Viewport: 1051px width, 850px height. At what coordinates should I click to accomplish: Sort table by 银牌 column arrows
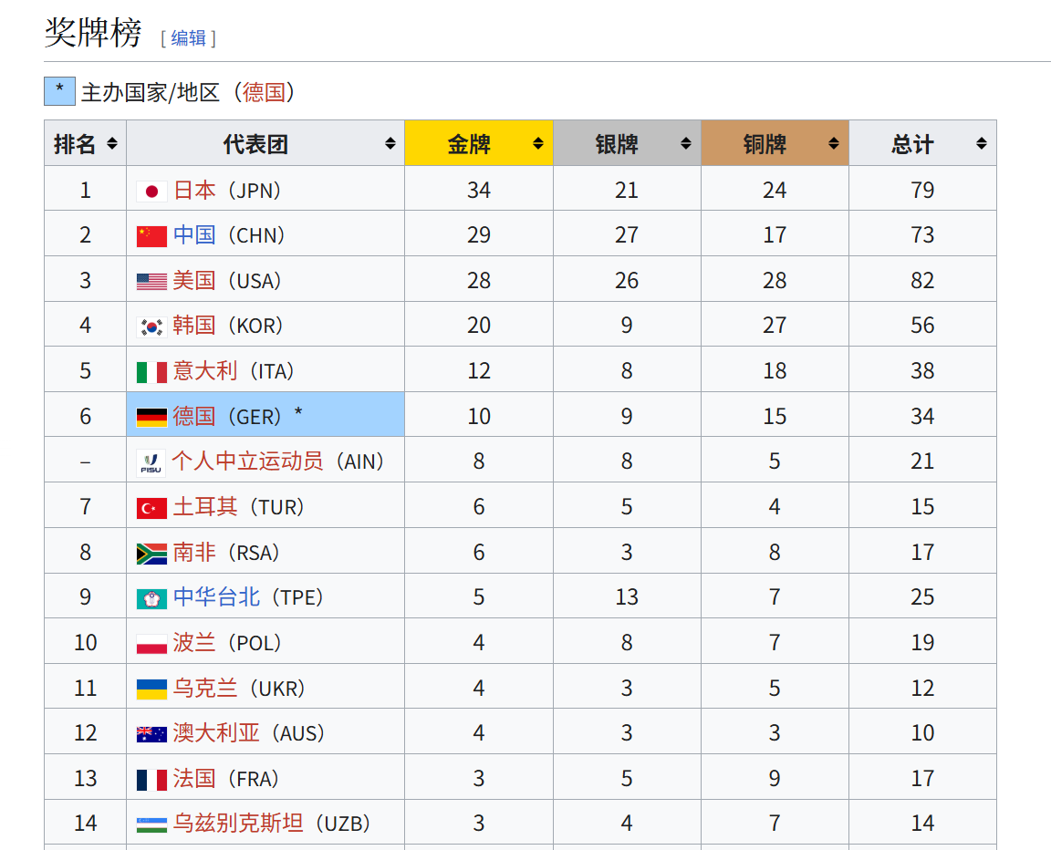click(x=686, y=143)
